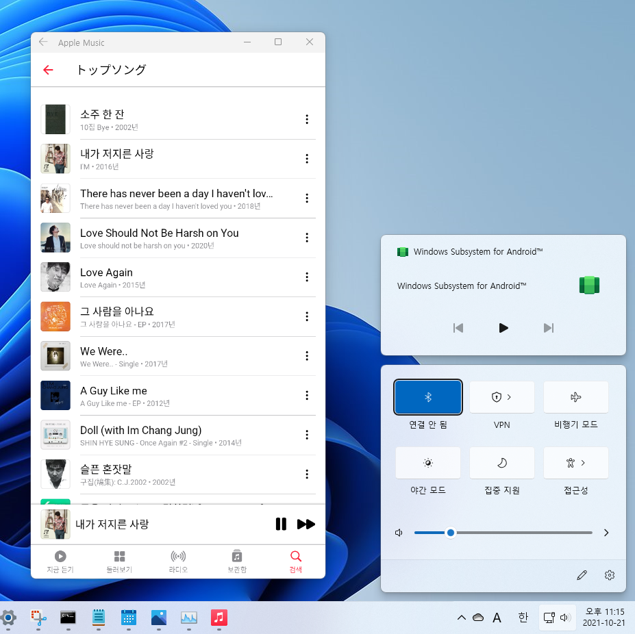The width and height of the screenshot is (635, 634).
Task: Open more options for A Guy Like me
Action: [307, 395]
